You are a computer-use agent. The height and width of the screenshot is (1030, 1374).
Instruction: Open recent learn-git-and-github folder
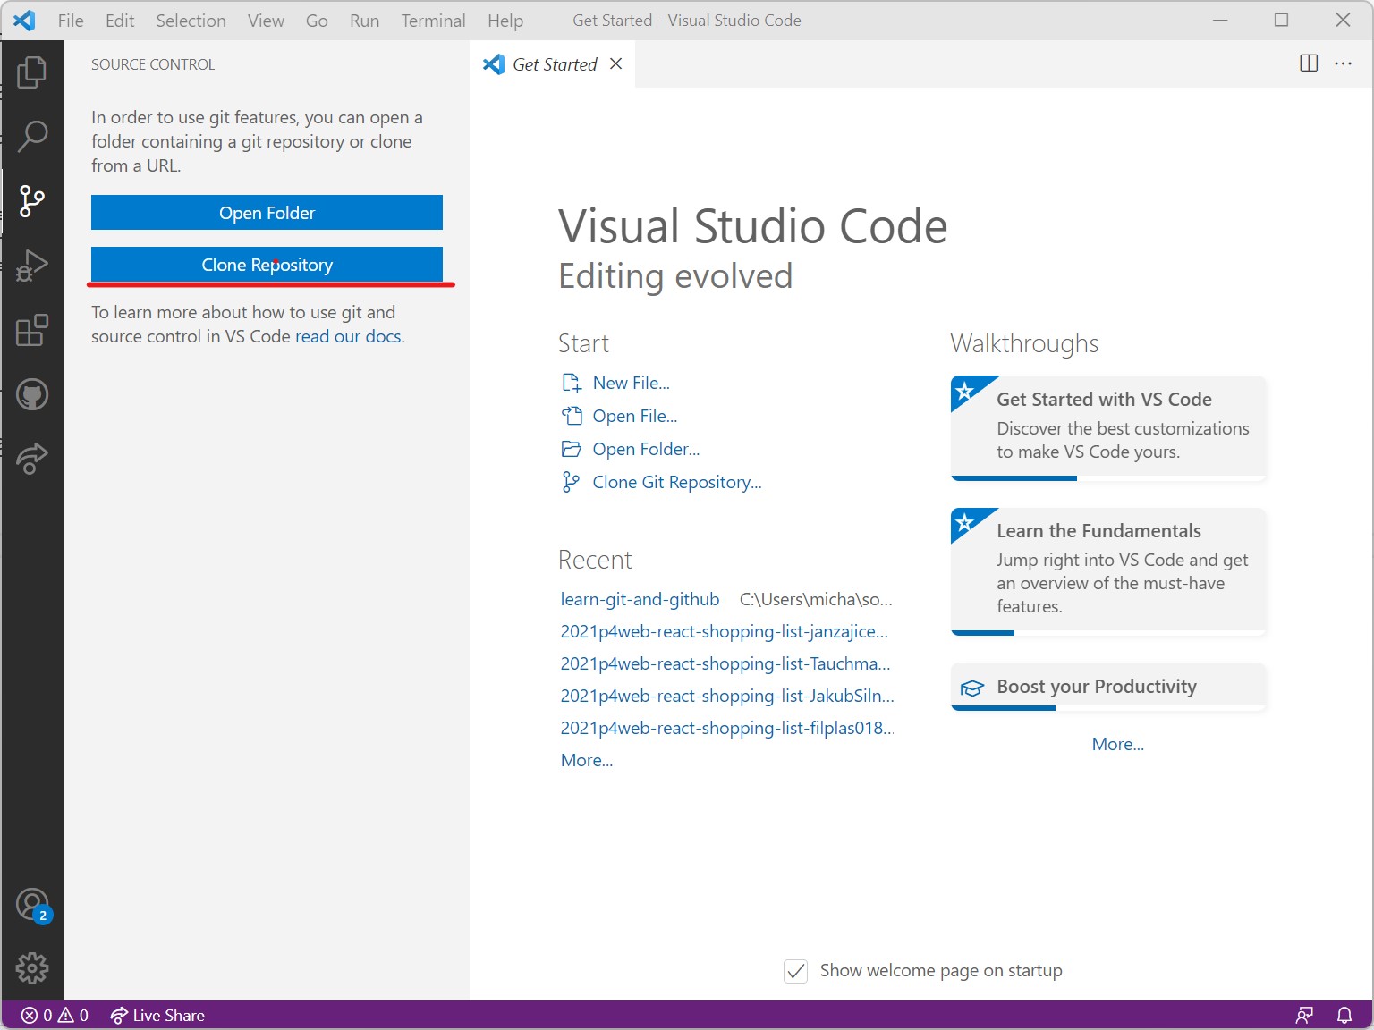tap(640, 599)
